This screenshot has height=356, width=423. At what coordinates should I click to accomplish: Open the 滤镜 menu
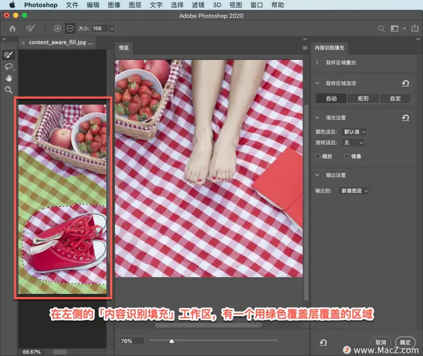(x=198, y=5)
